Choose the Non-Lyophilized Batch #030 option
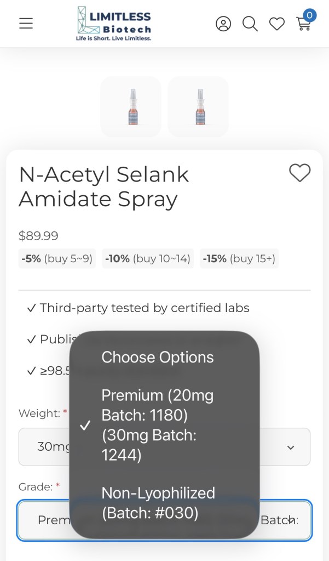 point(158,502)
